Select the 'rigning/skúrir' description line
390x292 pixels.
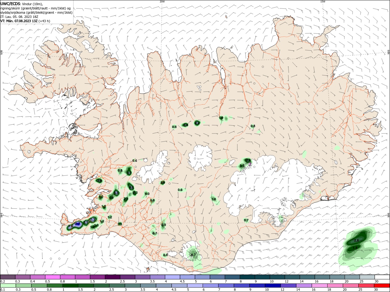(x=36, y=8)
